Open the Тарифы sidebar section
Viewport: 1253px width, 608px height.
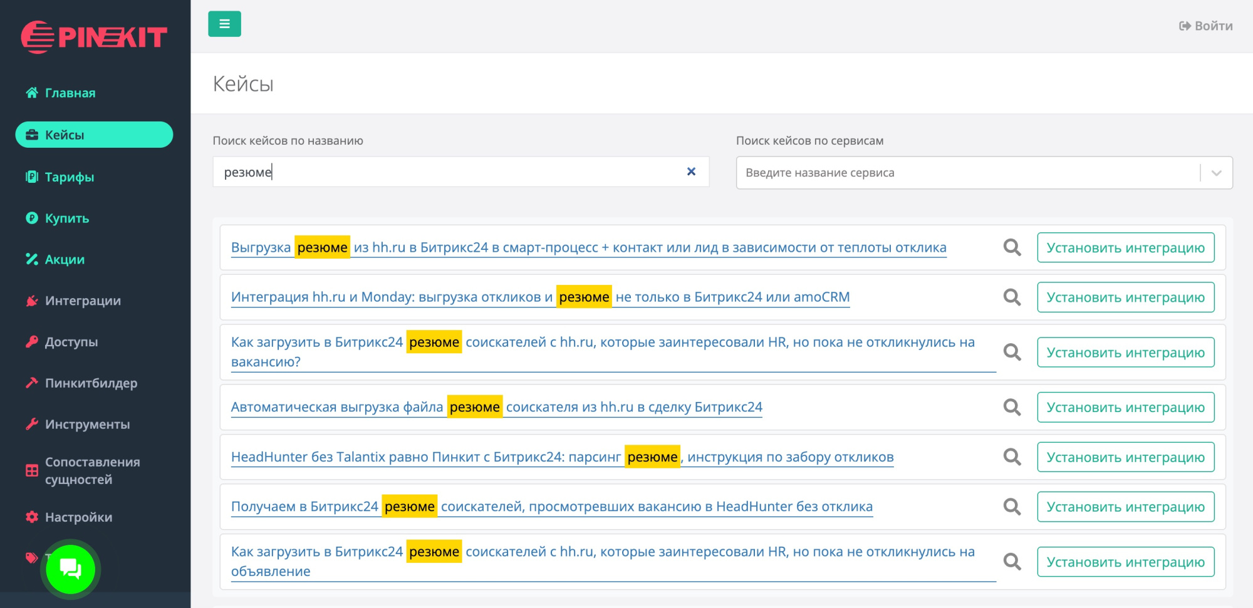pos(69,177)
